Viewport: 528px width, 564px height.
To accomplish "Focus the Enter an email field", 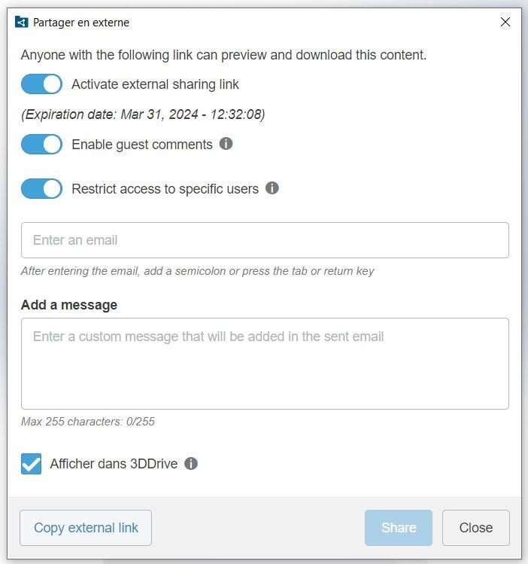I will tap(265, 240).
